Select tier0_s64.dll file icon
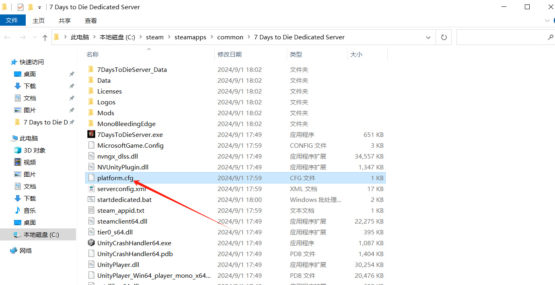 91,232
